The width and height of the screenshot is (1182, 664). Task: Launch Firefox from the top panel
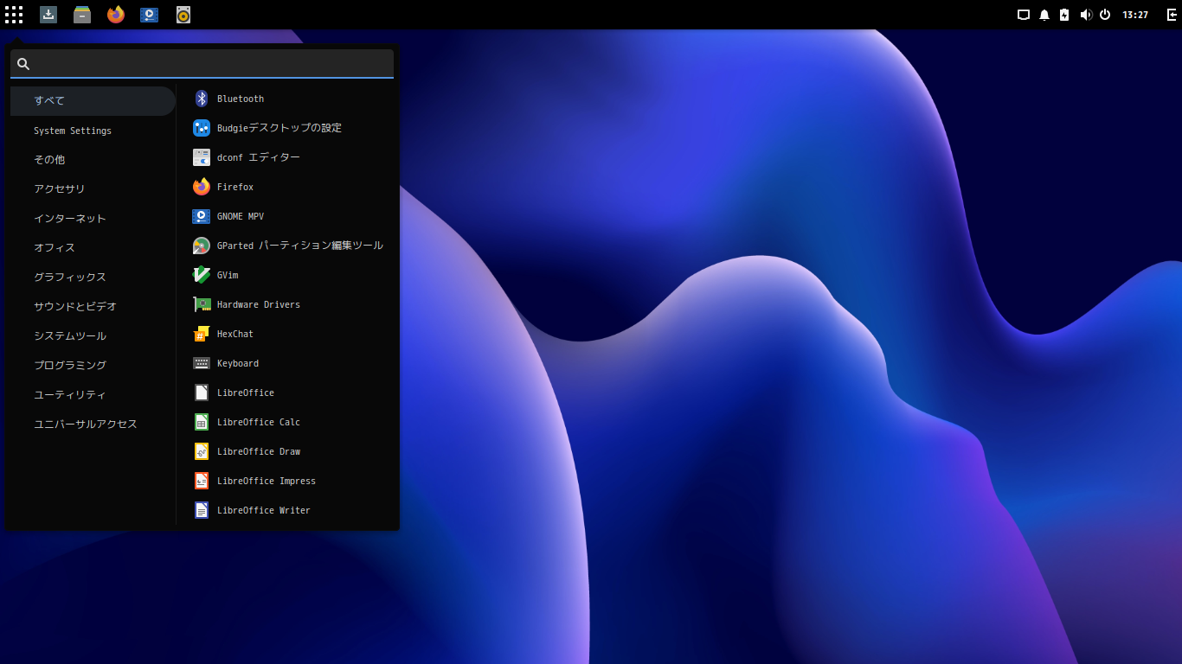[116, 15]
